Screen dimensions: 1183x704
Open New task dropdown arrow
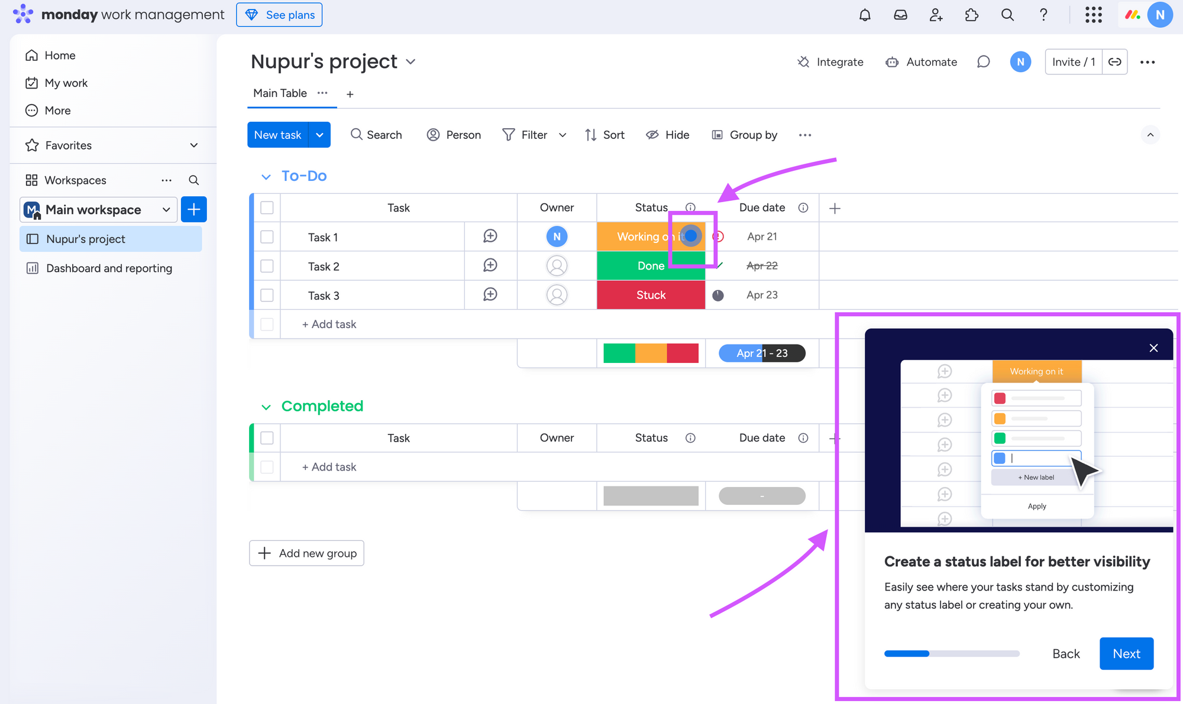pyautogui.click(x=319, y=135)
